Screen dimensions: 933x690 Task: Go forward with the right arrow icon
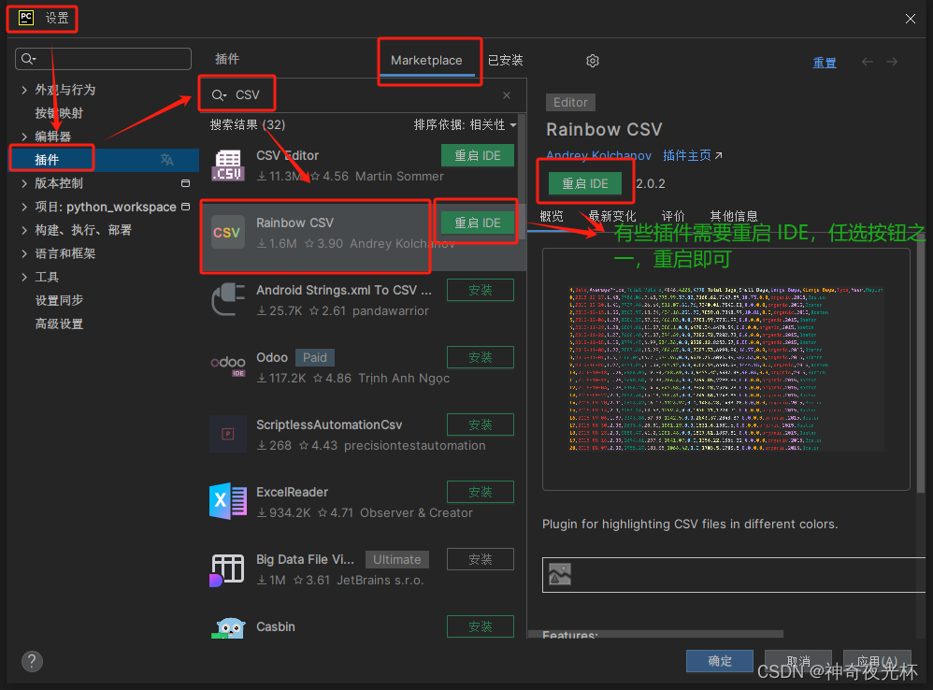coord(891,62)
